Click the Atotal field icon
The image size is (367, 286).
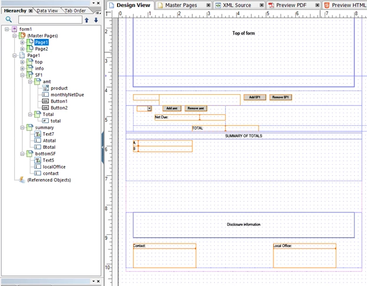(38, 141)
